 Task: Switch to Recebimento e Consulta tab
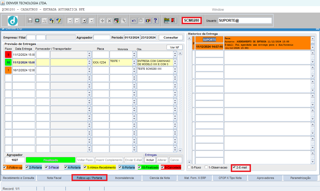click(x=18, y=178)
